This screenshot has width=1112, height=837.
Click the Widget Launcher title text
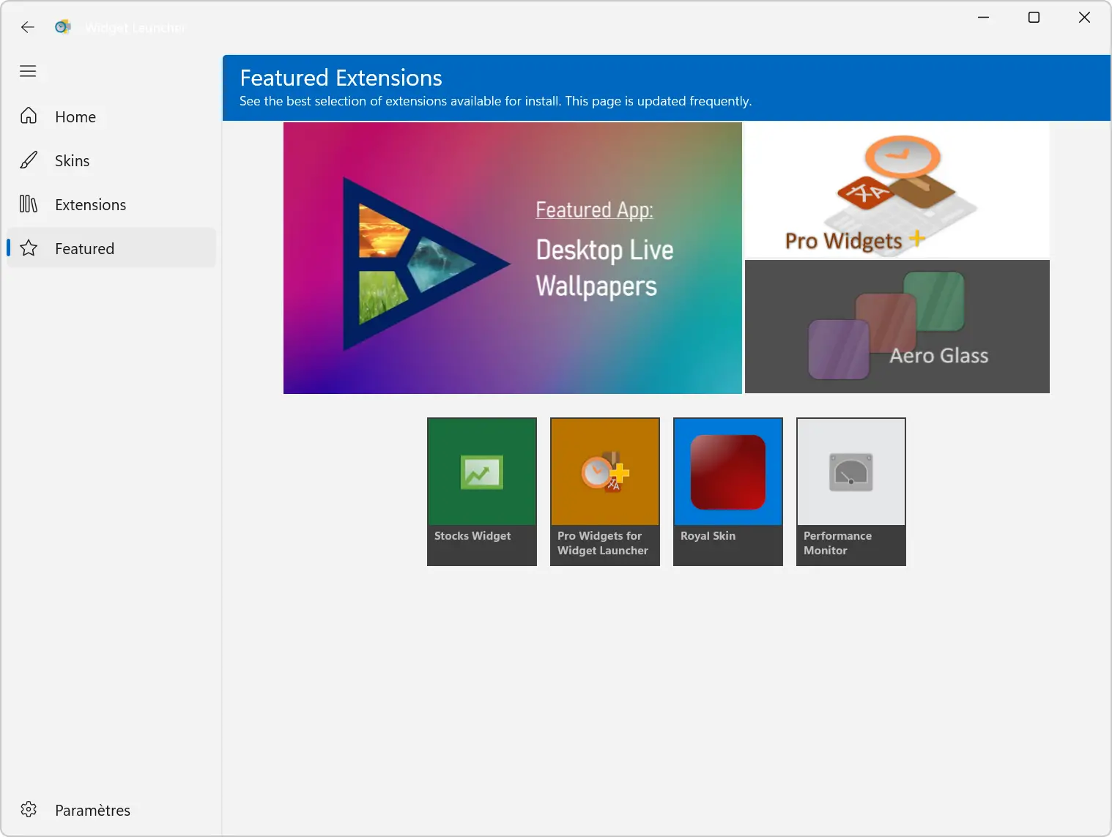point(136,28)
